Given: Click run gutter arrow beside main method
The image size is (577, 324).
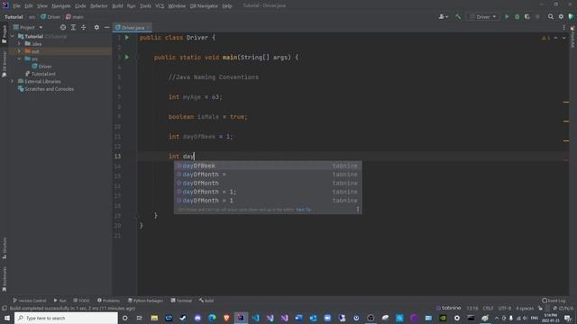Looking at the screenshot, I should (x=127, y=58).
